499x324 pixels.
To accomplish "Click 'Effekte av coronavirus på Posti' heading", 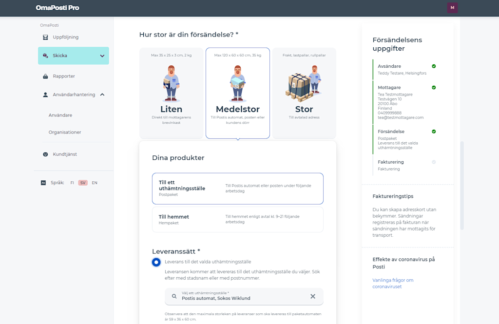I will coord(403,263).
